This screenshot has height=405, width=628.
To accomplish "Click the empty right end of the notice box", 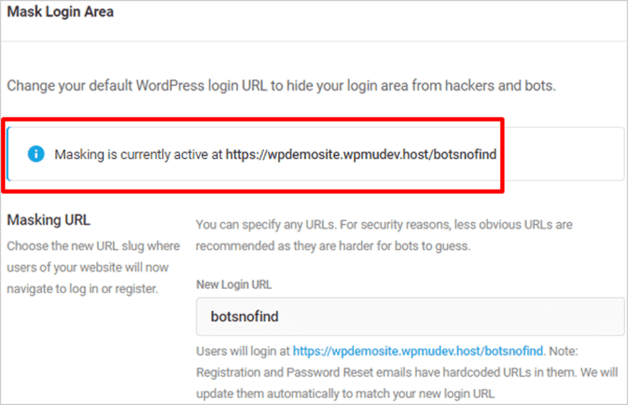I will click(x=562, y=154).
